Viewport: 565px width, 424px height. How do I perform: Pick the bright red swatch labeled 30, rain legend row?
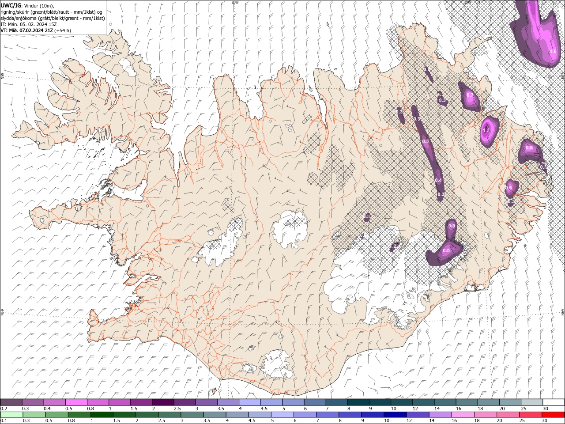click(x=553, y=415)
